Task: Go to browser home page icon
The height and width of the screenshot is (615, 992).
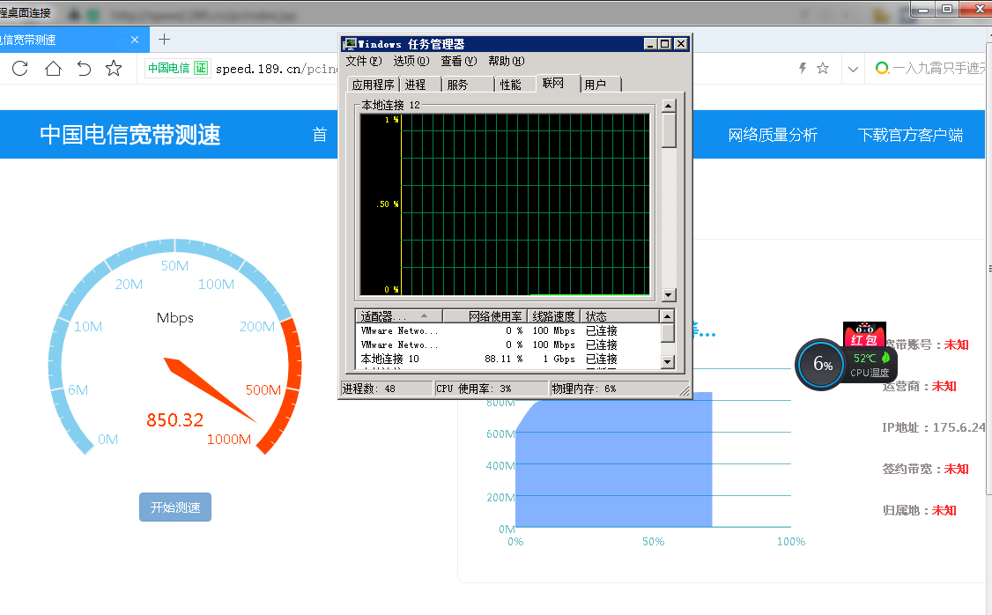Action: [53, 69]
